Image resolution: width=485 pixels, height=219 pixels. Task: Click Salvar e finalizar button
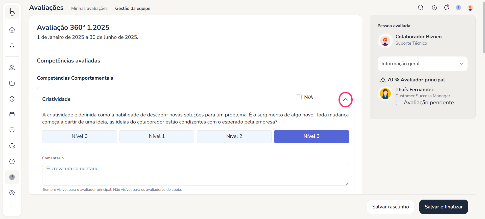(x=443, y=207)
